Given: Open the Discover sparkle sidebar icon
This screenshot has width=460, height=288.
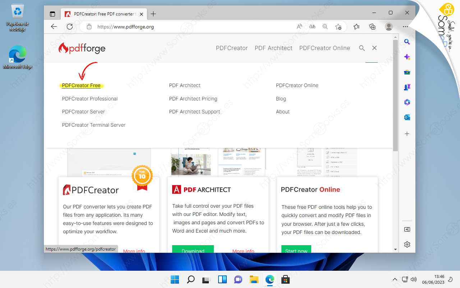Looking at the screenshot, I should tap(407, 57).
